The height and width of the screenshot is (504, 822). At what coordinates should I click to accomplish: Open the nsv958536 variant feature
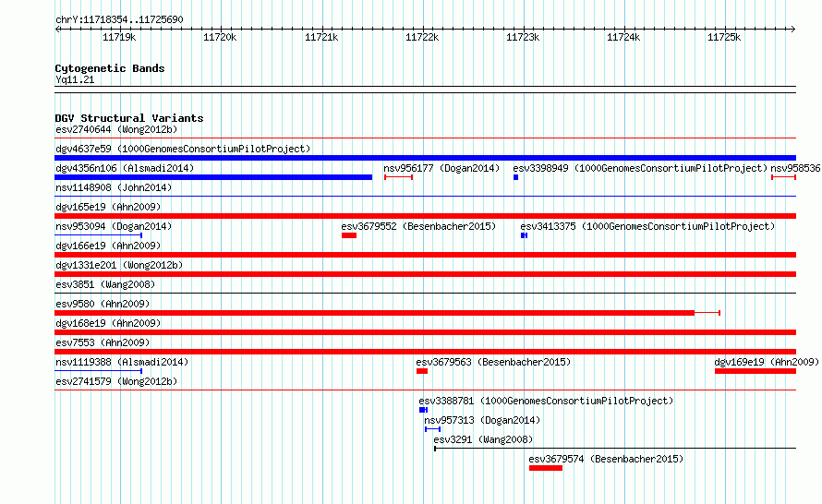click(784, 177)
